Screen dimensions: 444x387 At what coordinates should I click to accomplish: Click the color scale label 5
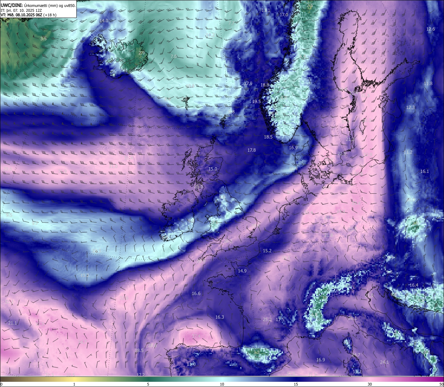tap(148, 384)
